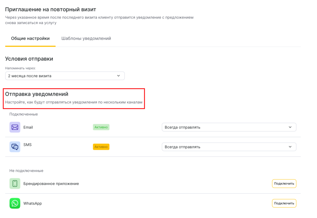Image resolution: width=317 pixels, height=218 pixels.
Task: Click "Приглашение на повторный визит" heading
Action: click(x=51, y=10)
